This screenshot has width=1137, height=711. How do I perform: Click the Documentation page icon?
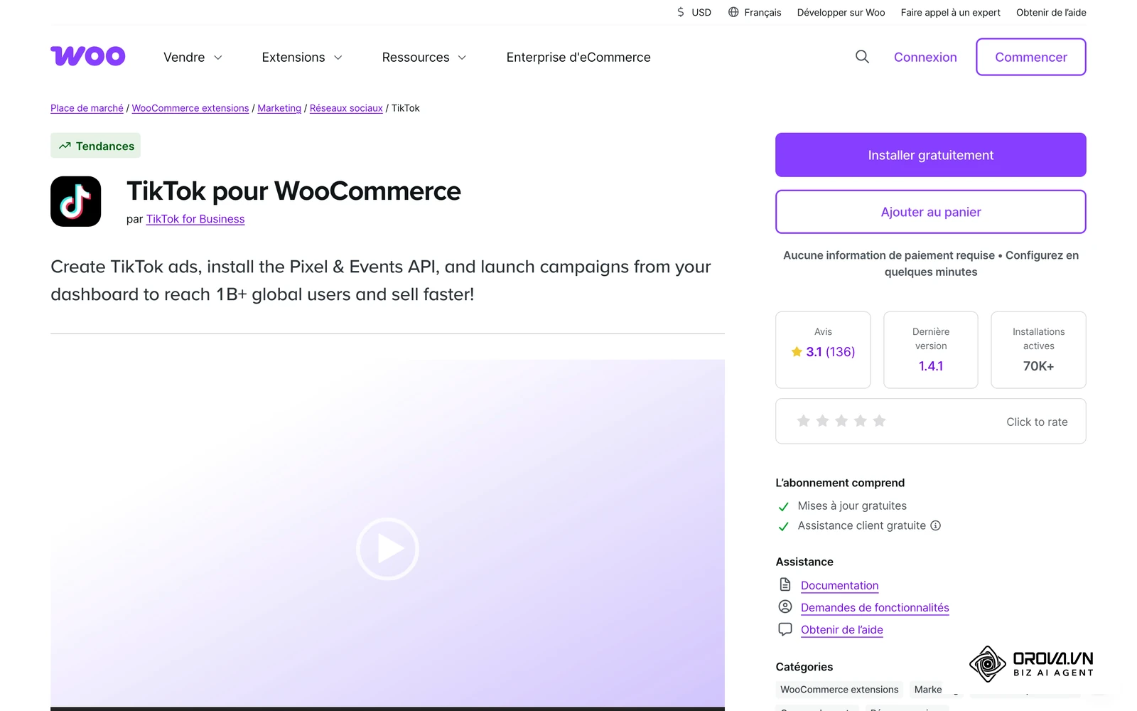785,584
